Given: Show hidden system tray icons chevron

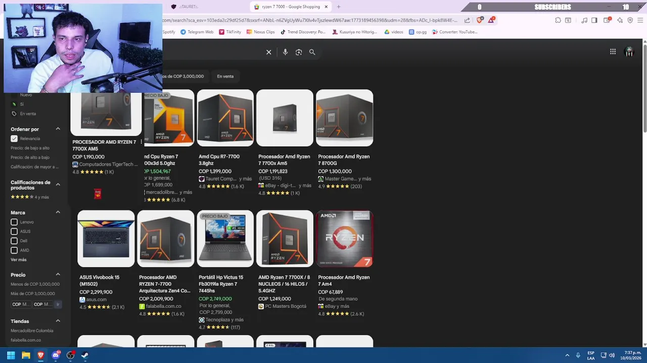Looking at the screenshot, I should pos(567,355).
